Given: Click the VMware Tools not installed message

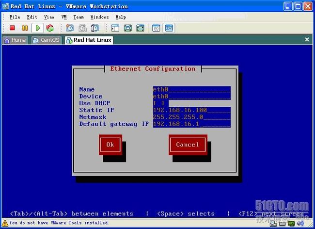Looking at the screenshot, I should [59, 223].
